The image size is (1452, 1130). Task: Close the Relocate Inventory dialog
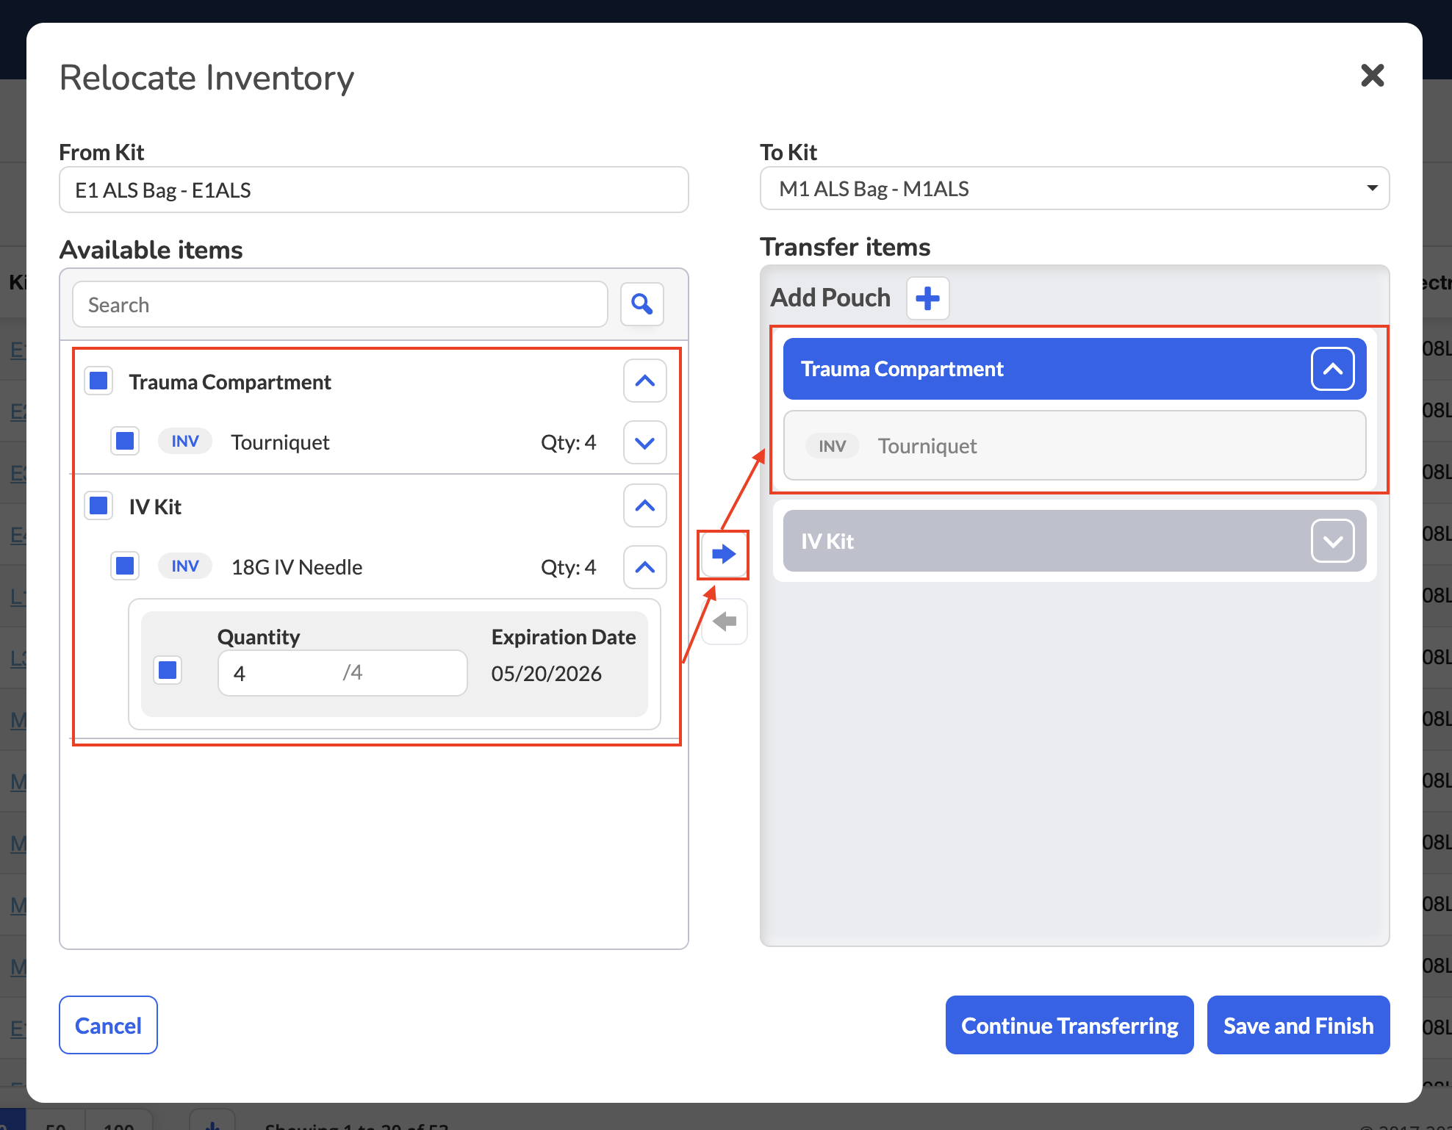[x=1372, y=75]
